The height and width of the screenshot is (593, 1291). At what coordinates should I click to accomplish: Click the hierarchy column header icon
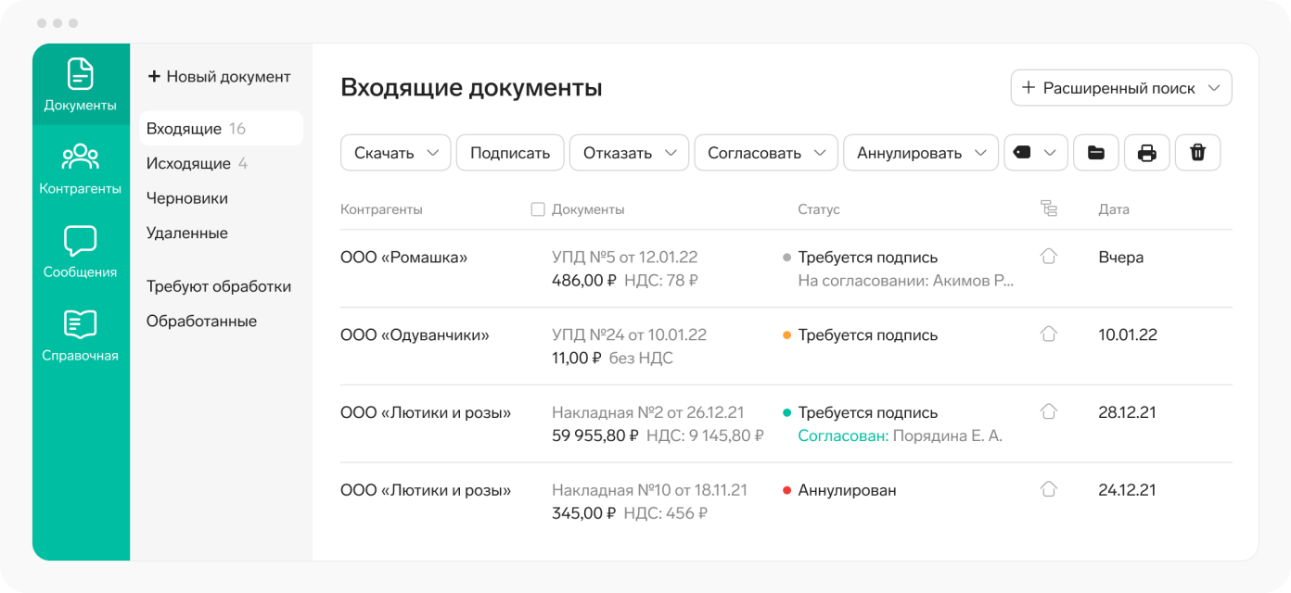click(x=1049, y=209)
